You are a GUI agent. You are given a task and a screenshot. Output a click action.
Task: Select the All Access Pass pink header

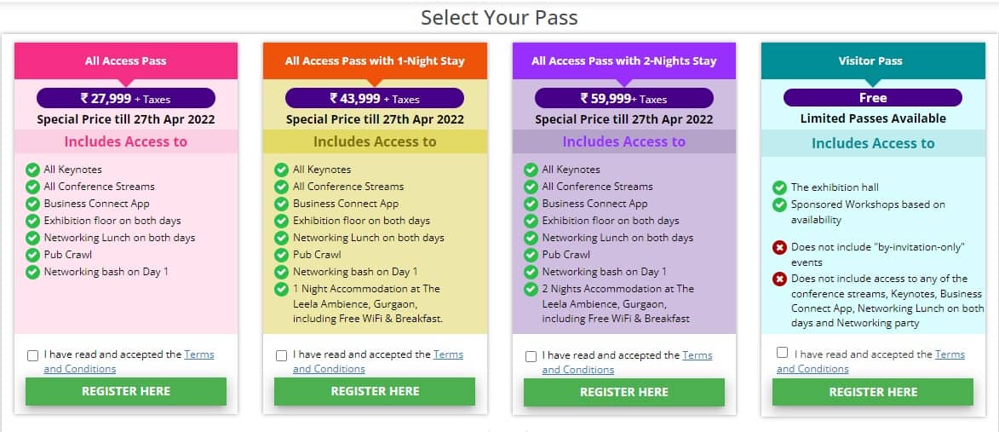[125, 60]
